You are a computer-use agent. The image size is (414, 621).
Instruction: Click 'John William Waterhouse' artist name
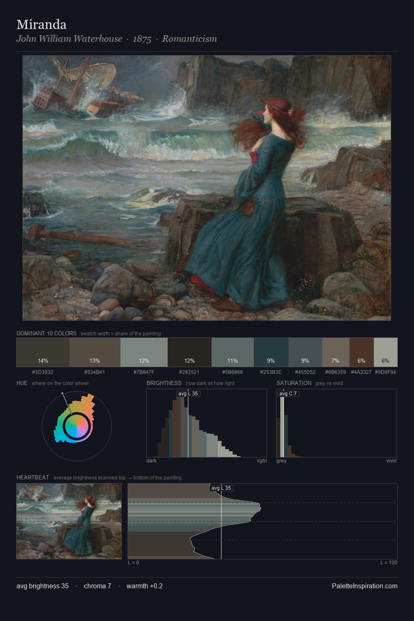pyautogui.click(x=69, y=39)
